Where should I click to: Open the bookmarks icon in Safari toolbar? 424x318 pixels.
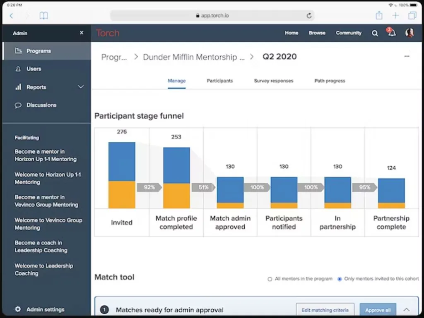coord(44,15)
